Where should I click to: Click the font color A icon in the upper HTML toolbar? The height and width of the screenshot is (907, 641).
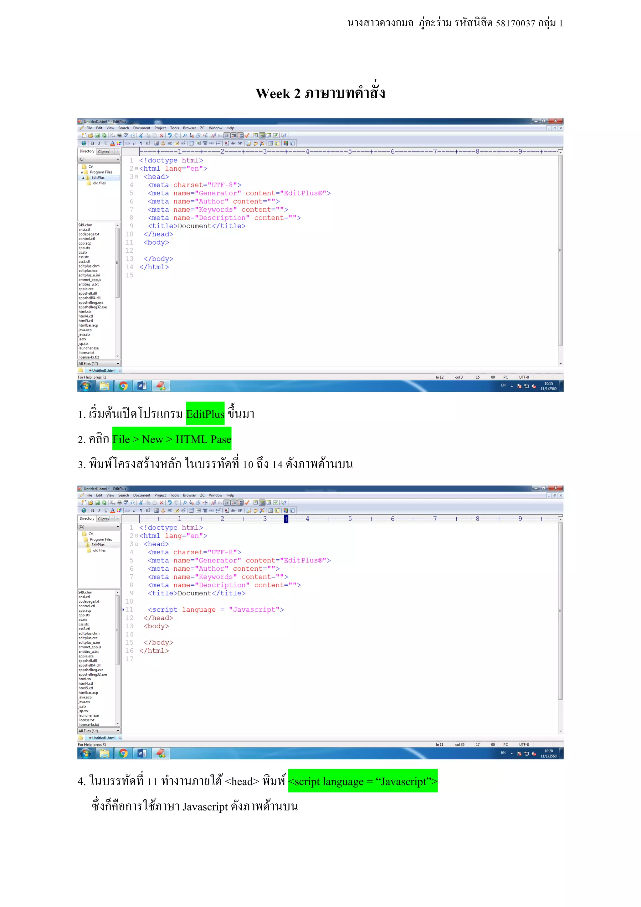coord(112,143)
